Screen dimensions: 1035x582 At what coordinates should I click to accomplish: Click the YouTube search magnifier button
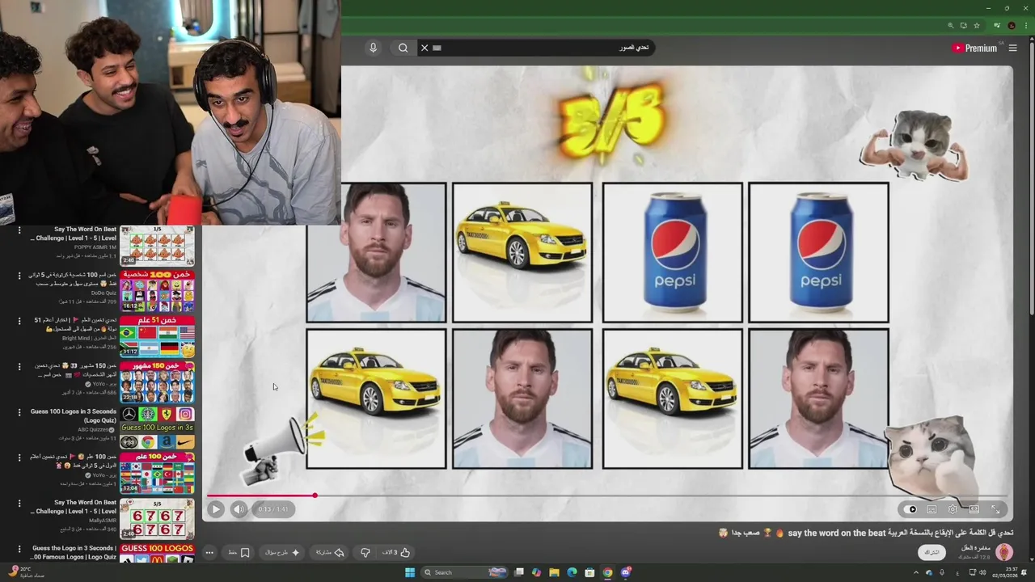[x=403, y=48]
